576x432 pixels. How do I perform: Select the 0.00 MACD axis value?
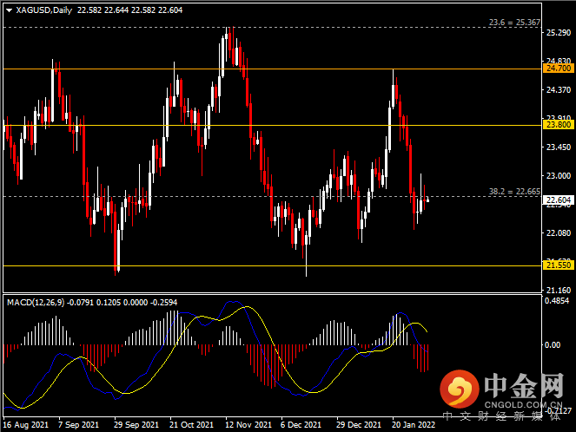click(x=553, y=345)
